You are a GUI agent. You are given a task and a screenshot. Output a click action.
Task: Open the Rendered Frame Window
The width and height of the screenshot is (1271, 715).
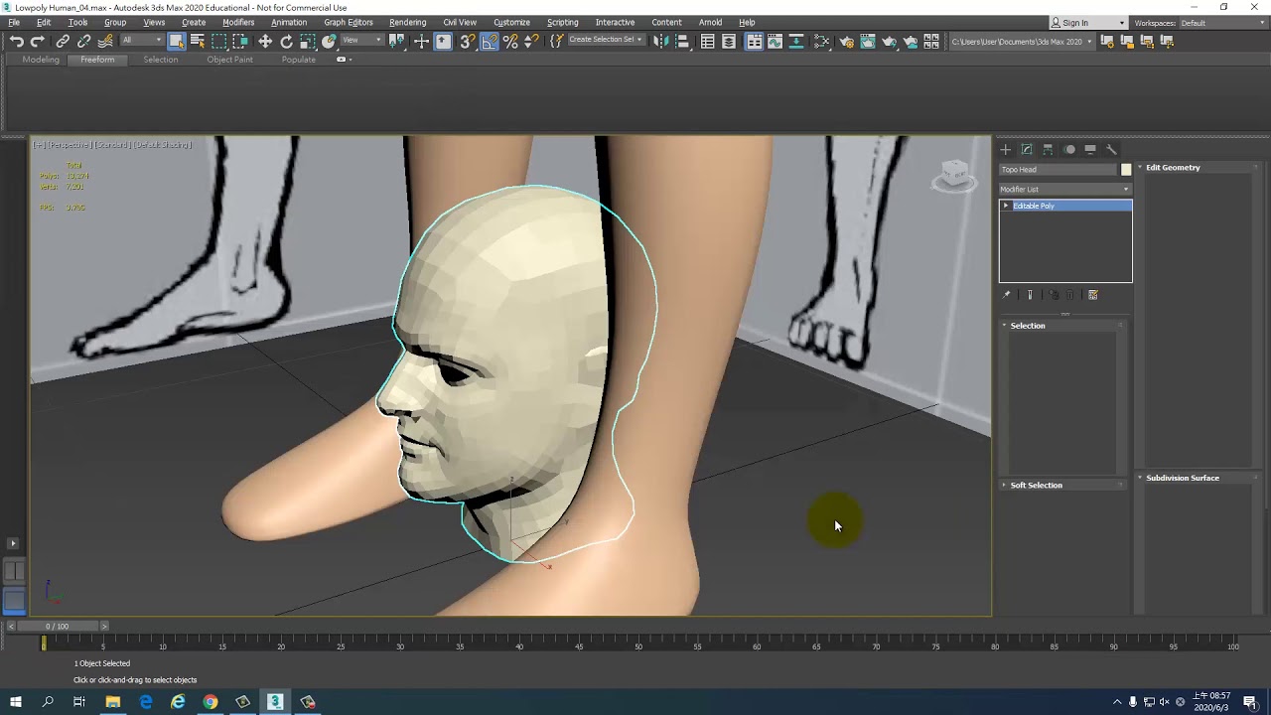tap(868, 41)
